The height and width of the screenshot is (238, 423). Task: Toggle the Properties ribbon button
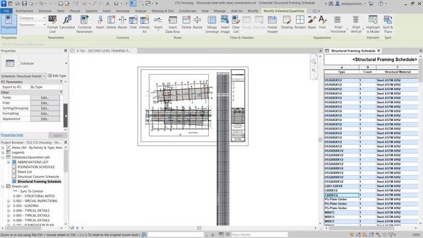pyautogui.click(x=9, y=24)
